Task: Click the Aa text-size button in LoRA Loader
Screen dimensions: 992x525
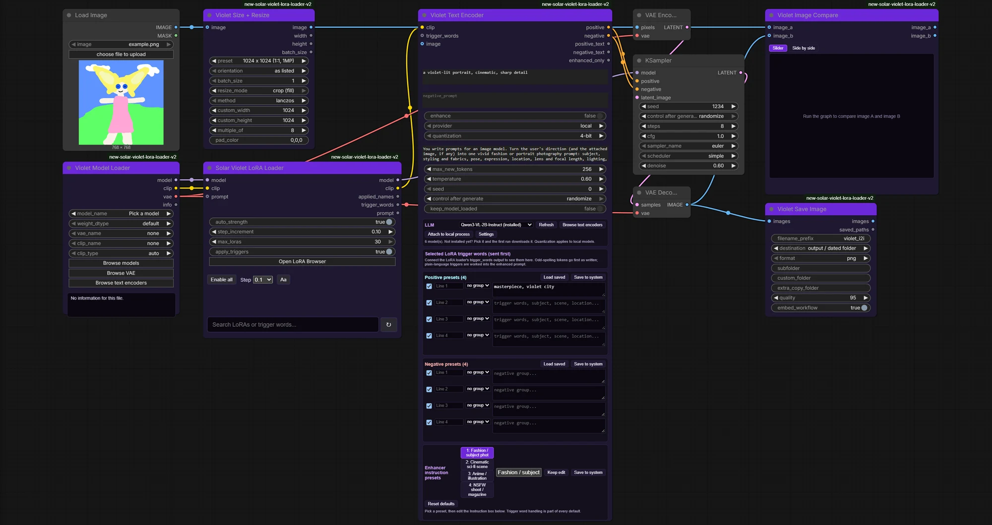Action: pyautogui.click(x=283, y=280)
